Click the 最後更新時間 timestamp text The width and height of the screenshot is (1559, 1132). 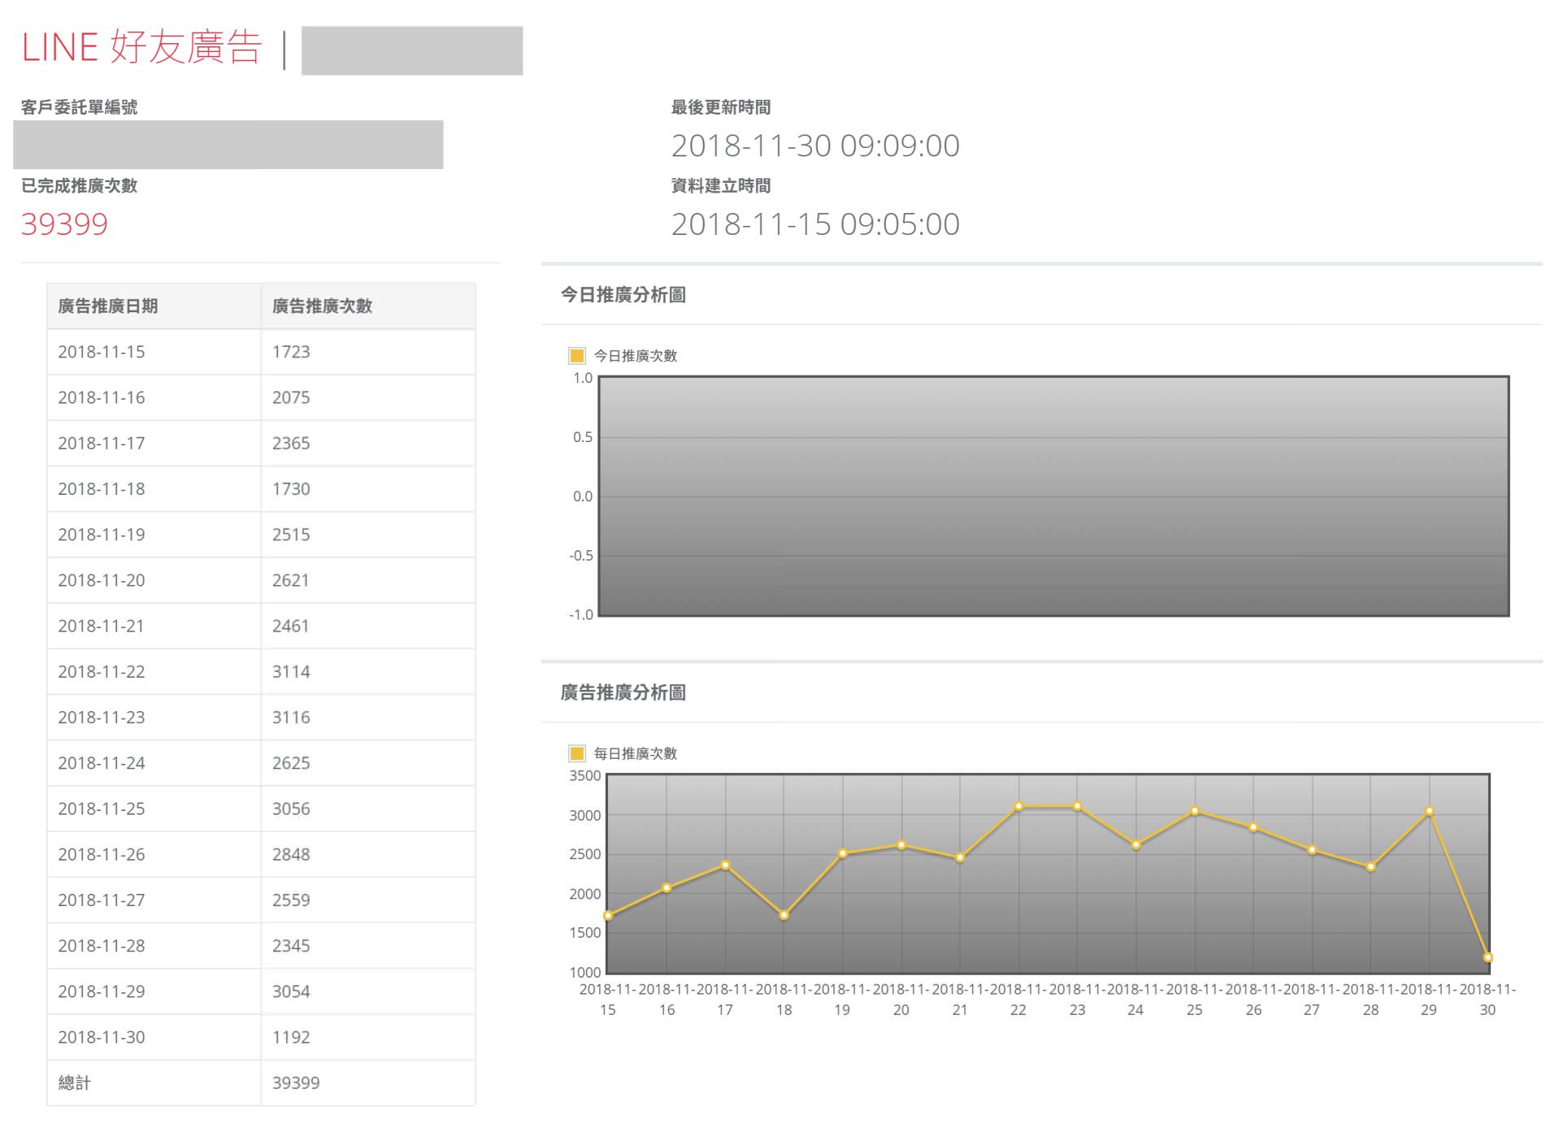[x=815, y=145]
